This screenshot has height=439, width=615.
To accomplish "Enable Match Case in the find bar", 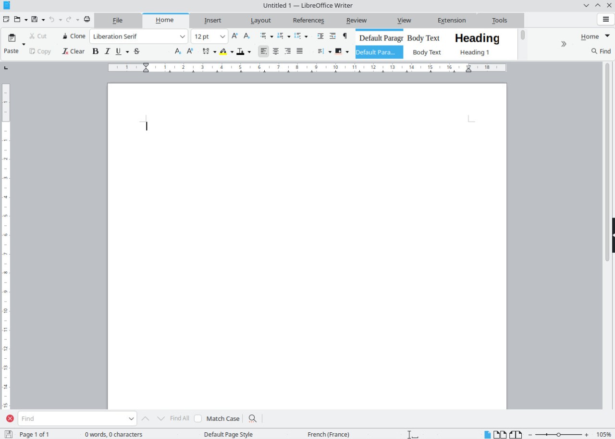I will pos(198,418).
